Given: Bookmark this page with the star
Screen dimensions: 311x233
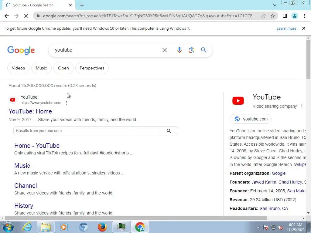Looking at the screenshot, I should click(x=273, y=16).
